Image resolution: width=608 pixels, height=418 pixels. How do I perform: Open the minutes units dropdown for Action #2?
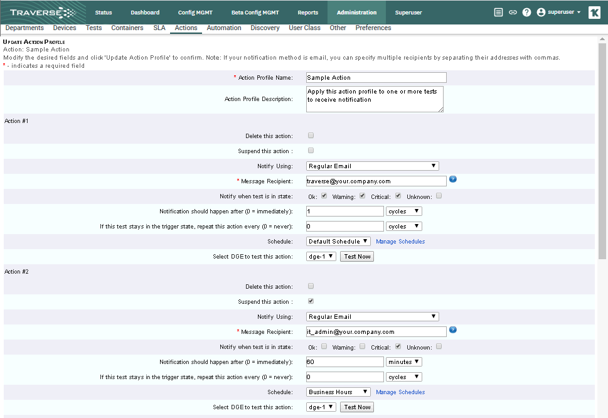coord(403,362)
